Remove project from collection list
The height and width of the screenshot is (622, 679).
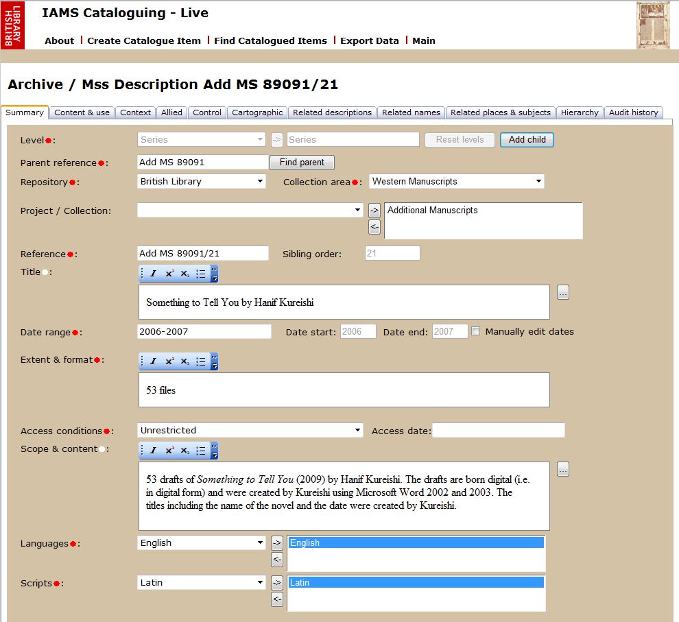pyautogui.click(x=374, y=227)
